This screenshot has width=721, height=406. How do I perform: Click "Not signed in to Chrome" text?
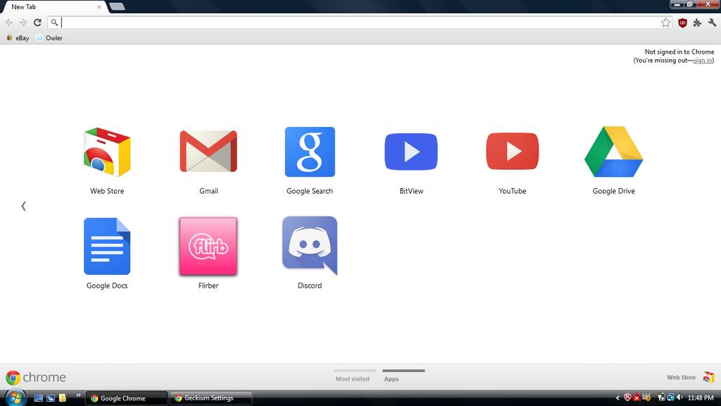point(679,52)
